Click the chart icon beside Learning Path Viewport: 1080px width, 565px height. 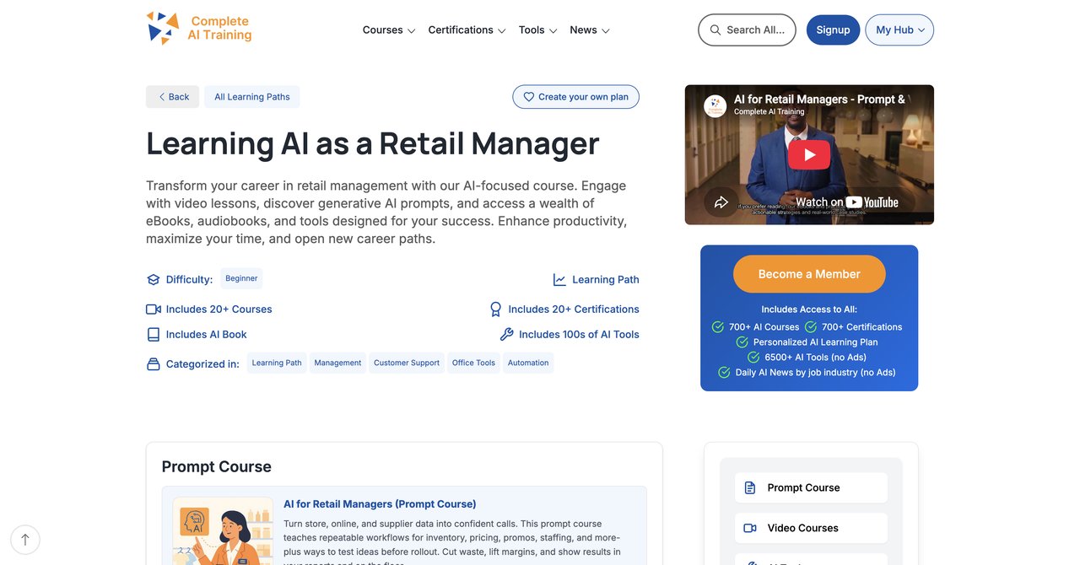559,280
